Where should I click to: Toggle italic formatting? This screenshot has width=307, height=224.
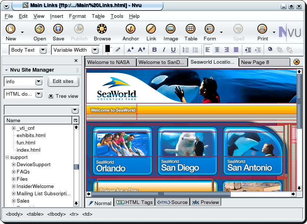pos(164,50)
